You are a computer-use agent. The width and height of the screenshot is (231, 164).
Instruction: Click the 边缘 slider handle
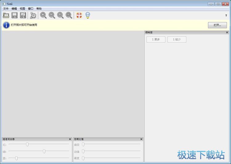[83, 151]
